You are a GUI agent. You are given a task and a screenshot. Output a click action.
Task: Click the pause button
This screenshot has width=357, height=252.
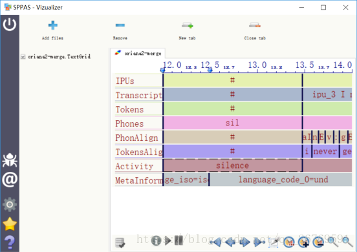pos(178,240)
